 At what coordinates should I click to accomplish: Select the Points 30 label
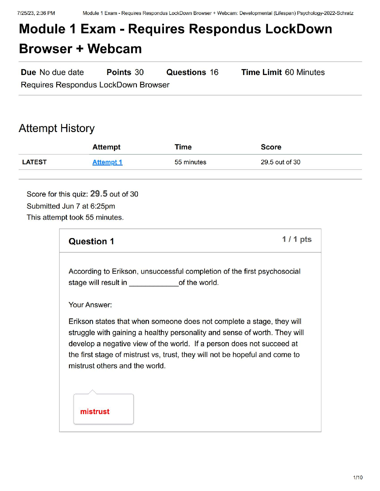coord(125,72)
